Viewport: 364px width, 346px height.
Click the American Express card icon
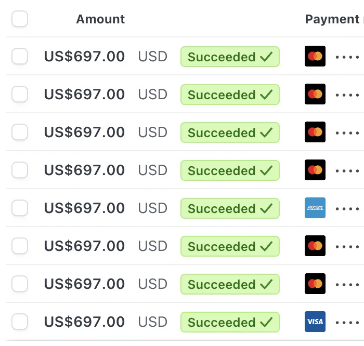tap(315, 208)
